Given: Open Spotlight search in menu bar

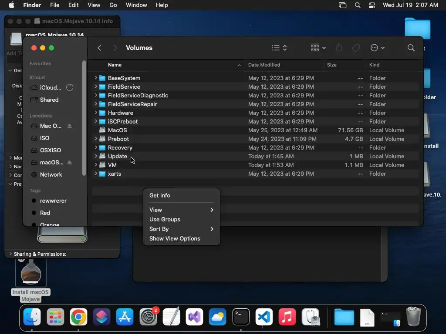Looking at the screenshot, I should click(x=358, y=5).
